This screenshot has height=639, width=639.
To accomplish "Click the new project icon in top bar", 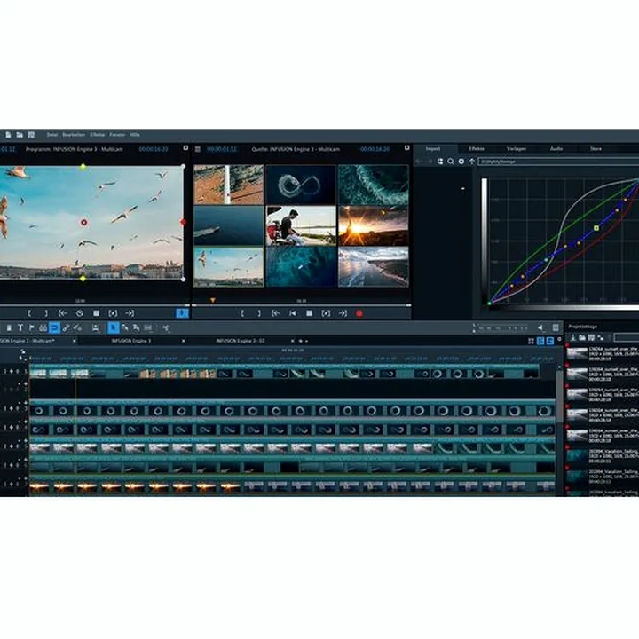I will click(8, 135).
